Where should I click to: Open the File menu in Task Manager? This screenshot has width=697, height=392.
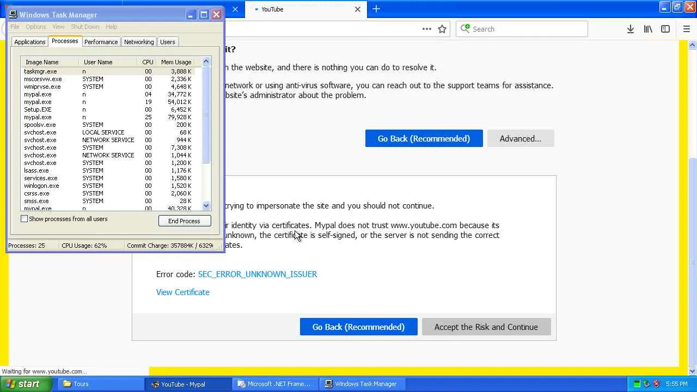tap(15, 27)
